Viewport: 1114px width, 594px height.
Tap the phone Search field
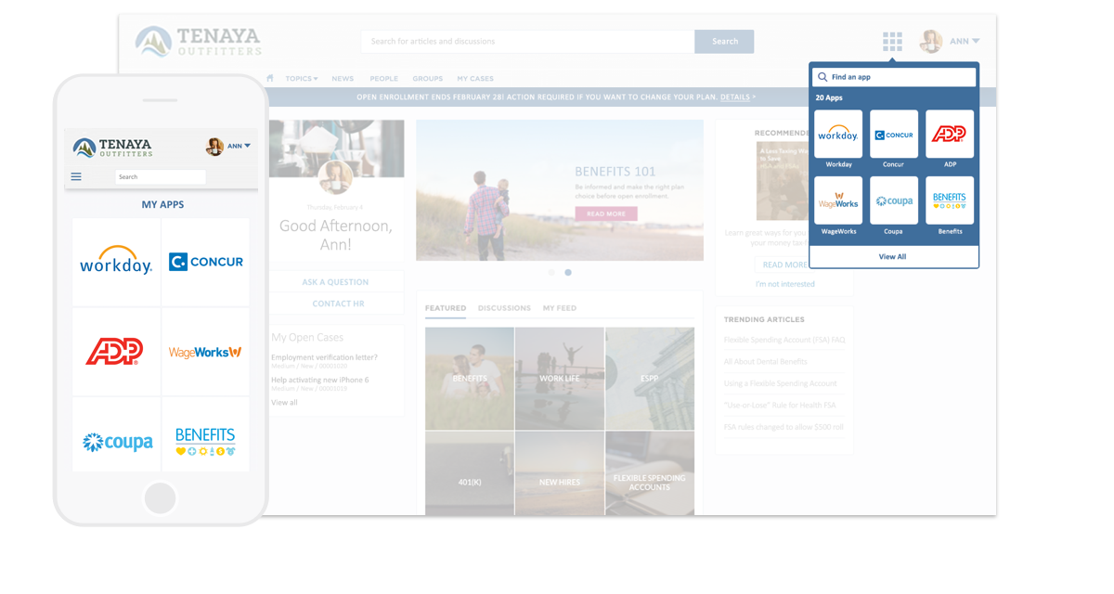pyautogui.click(x=161, y=176)
